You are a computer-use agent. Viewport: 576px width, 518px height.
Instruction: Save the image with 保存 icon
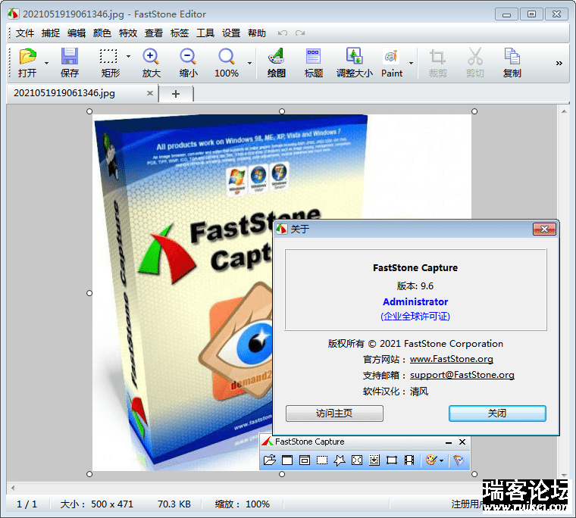(x=70, y=57)
